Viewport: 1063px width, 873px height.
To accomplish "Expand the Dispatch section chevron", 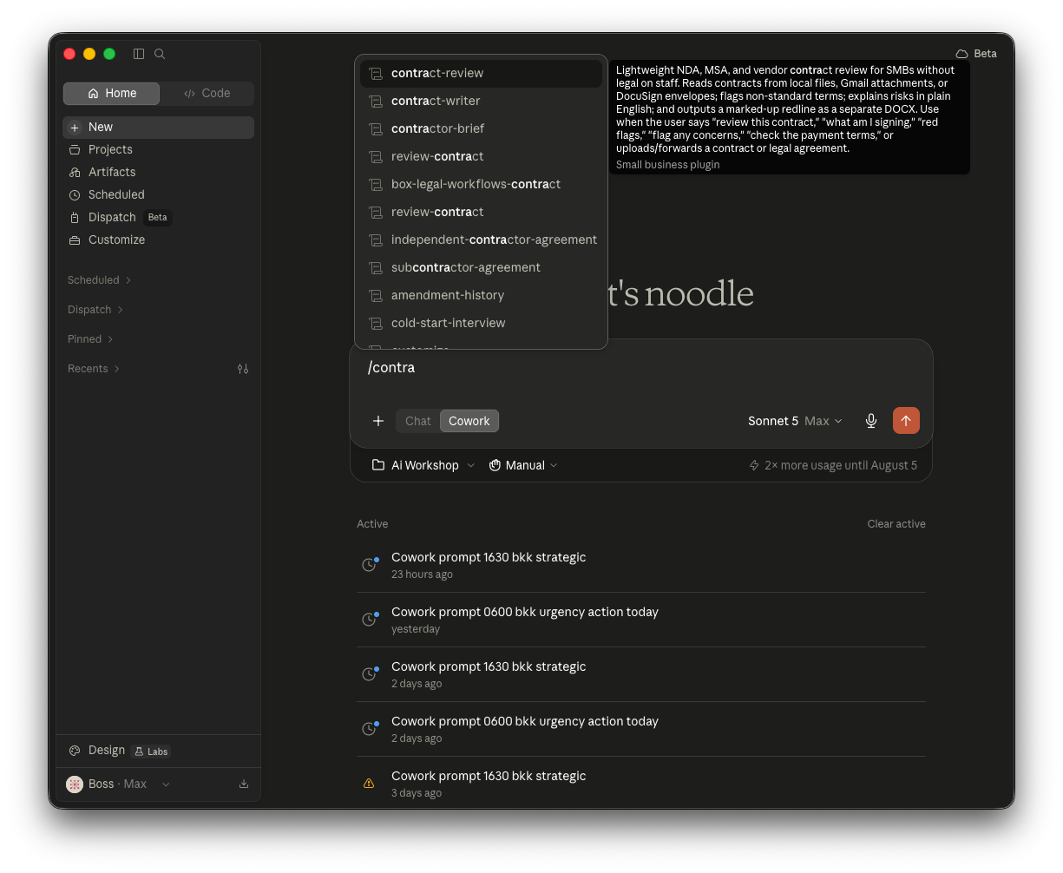I will [121, 310].
